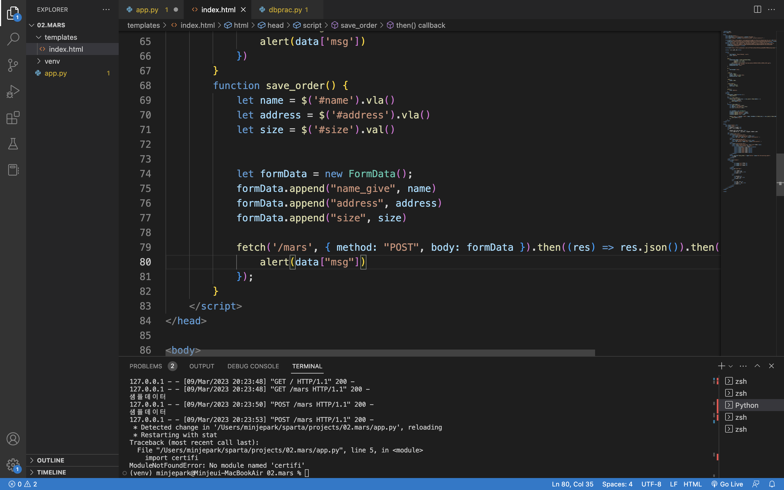Screen dimensions: 784x490
Task: Open new terminal profile dropdown arrow
Action: pos(731,366)
